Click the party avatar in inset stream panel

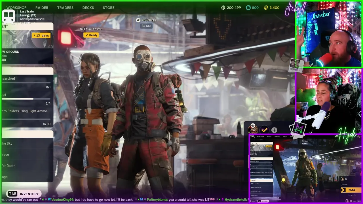342,179
